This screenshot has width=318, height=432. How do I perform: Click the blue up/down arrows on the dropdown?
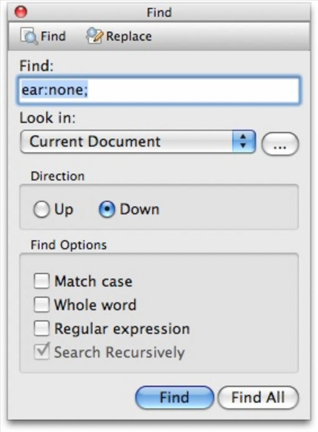tap(243, 142)
